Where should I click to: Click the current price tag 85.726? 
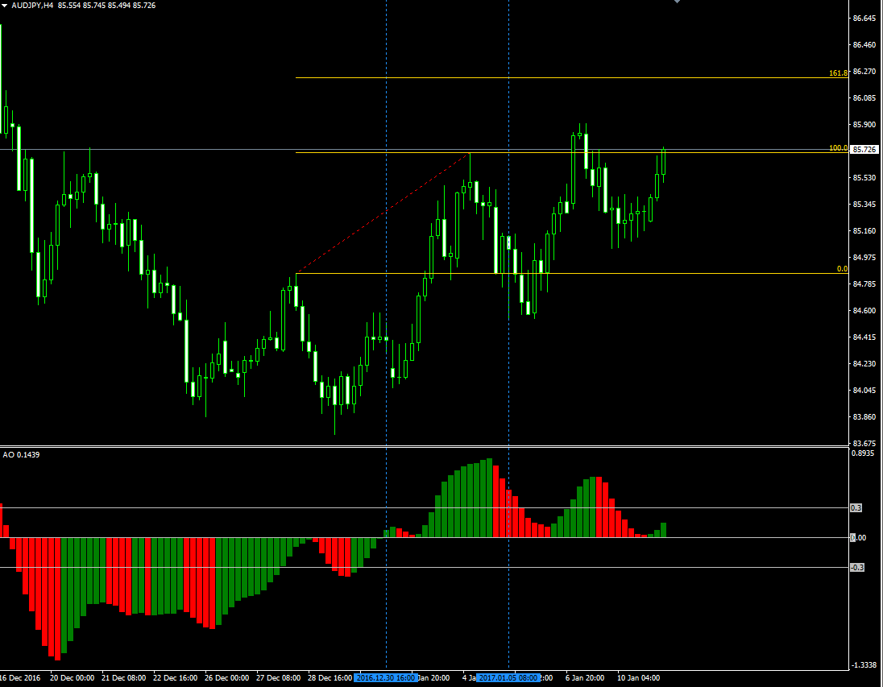(x=864, y=150)
